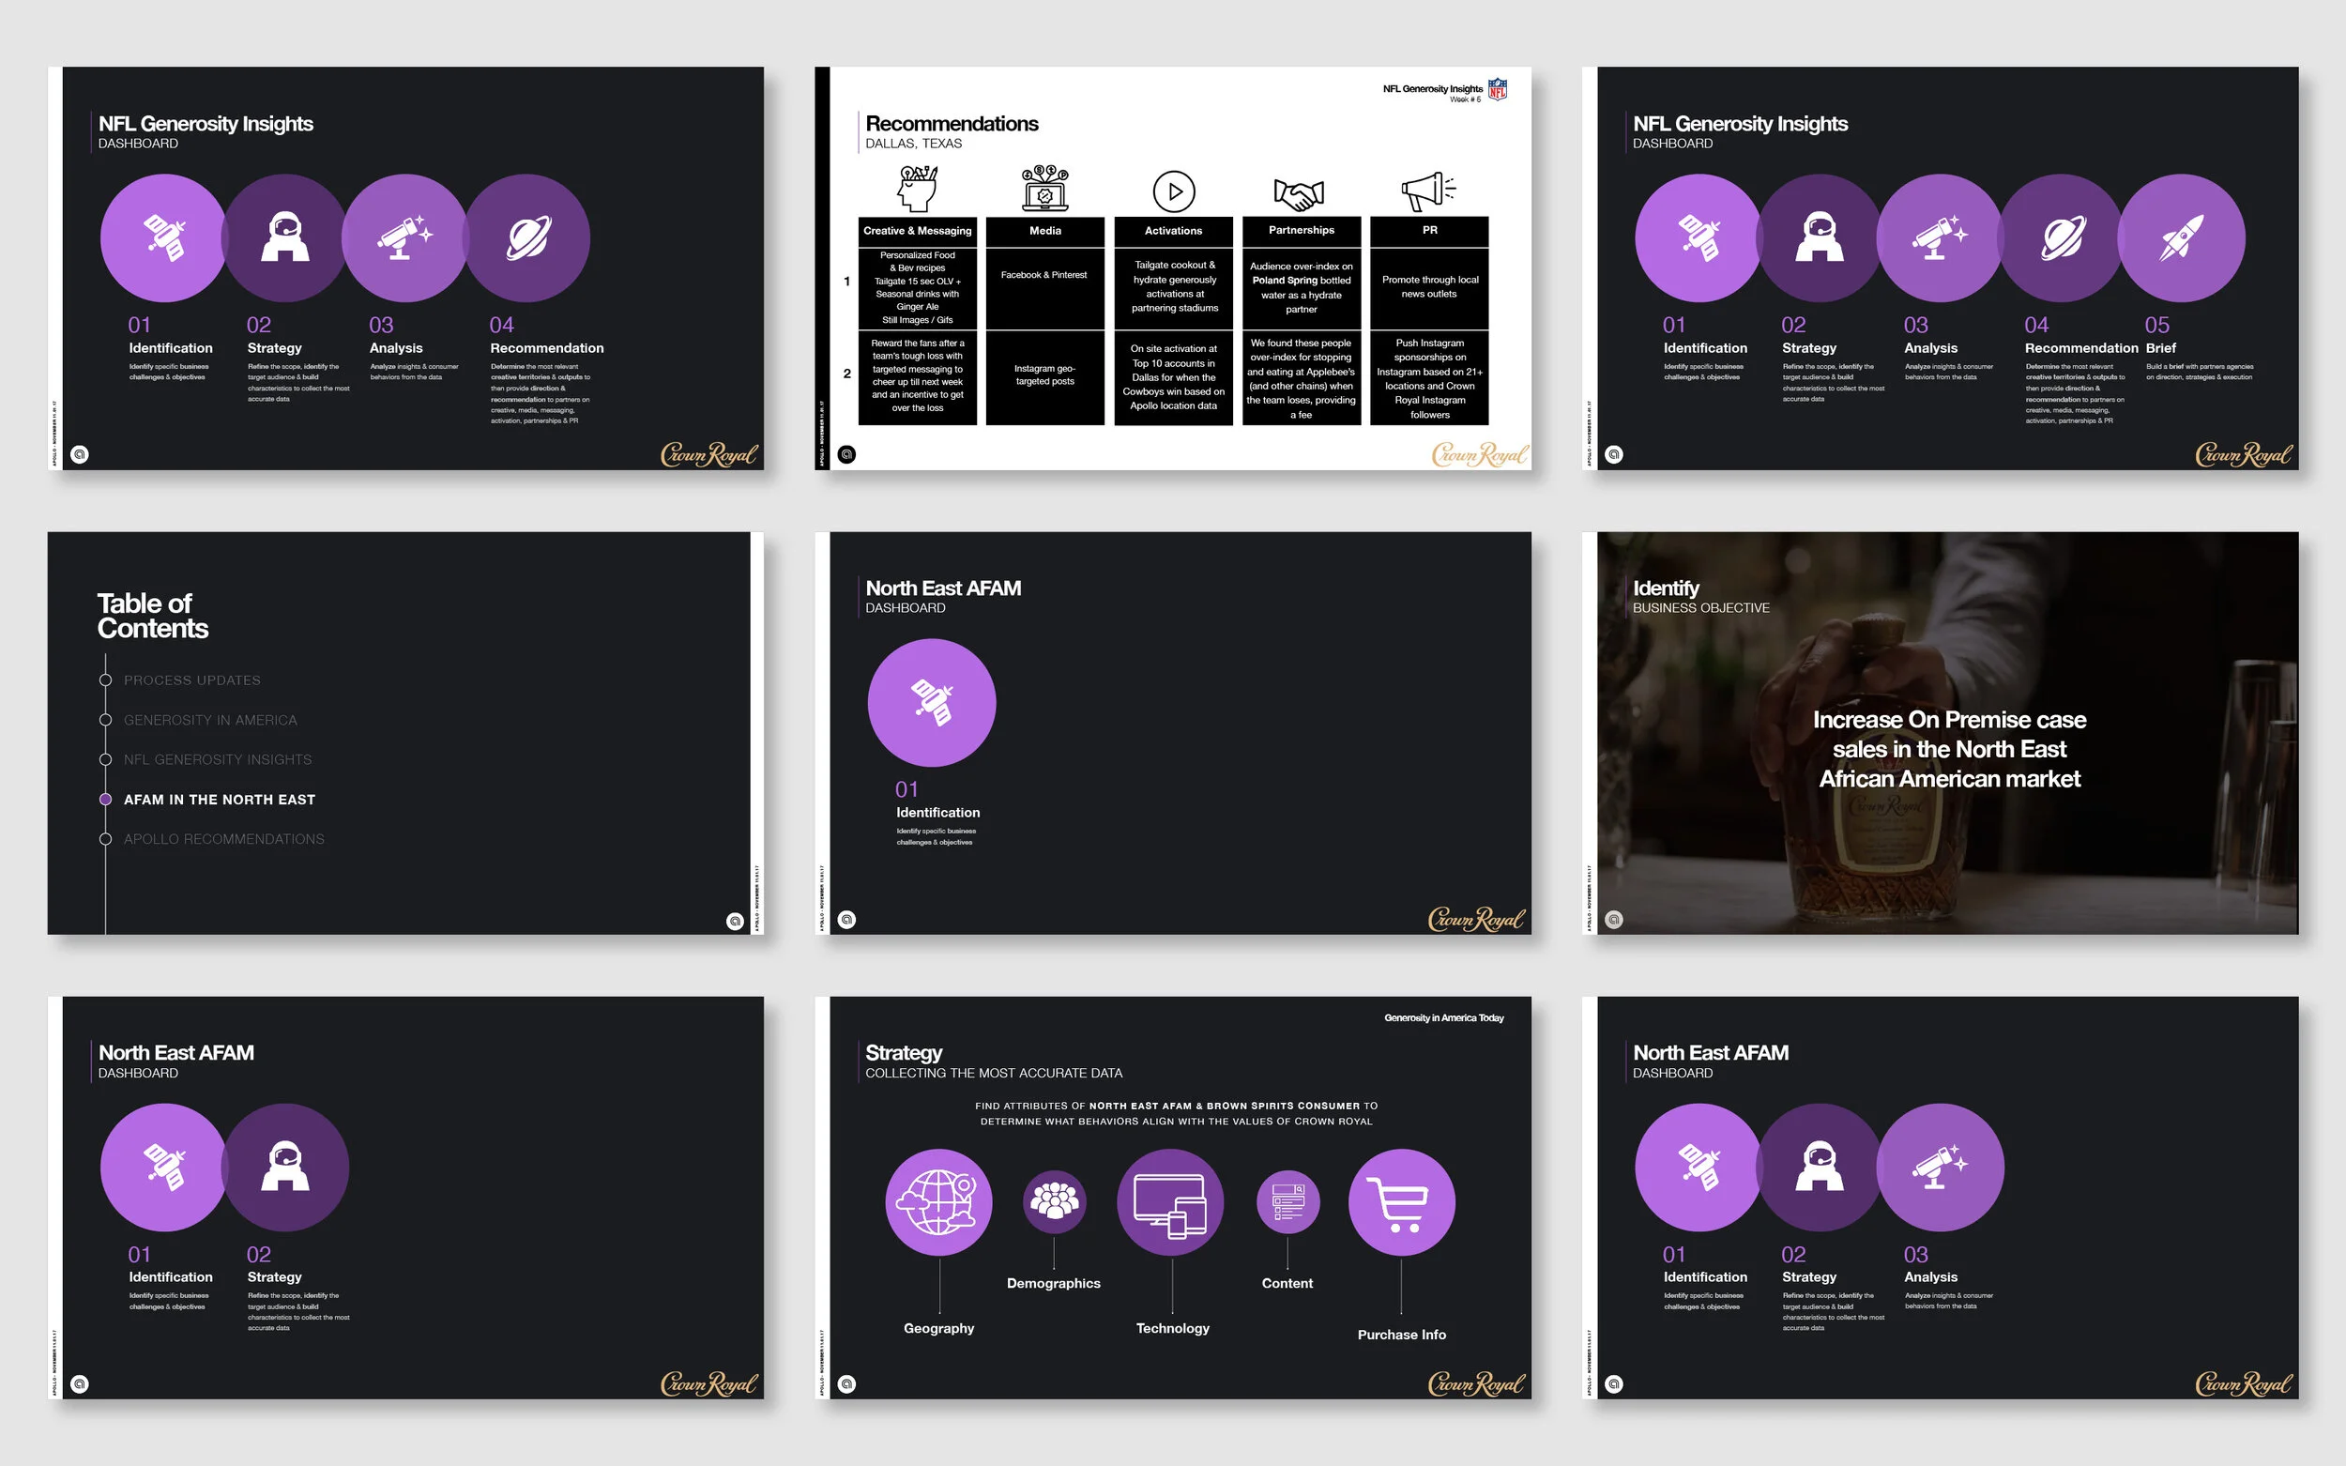Select the globe icon above Geography
This screenshot has height=1466, width=2346.
(938, 1202)
